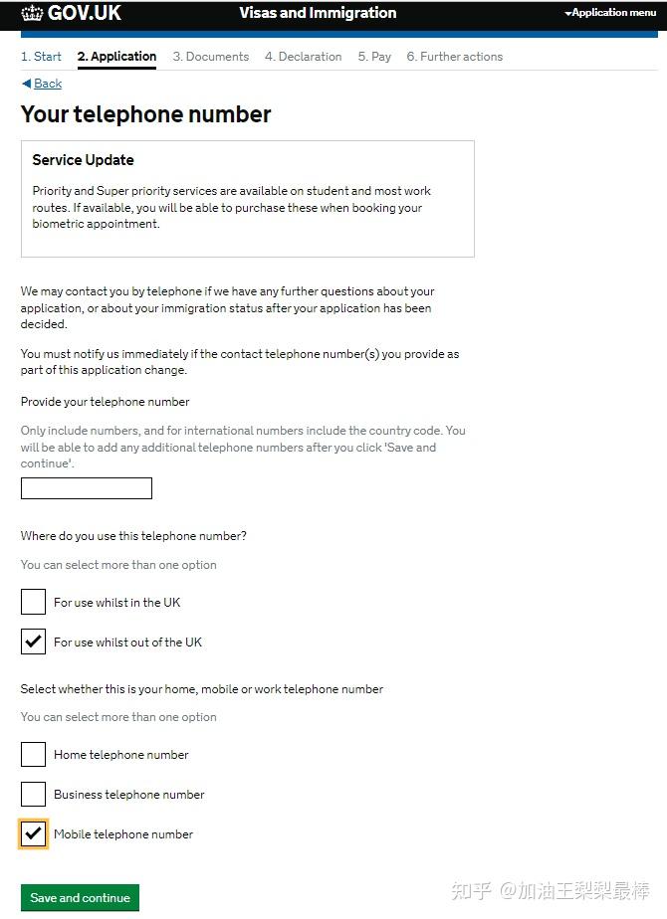Uncheck 'For use whilst out of the UK'
The width and height of the screenshot is (667, 919).
click(x=34, y=642)
